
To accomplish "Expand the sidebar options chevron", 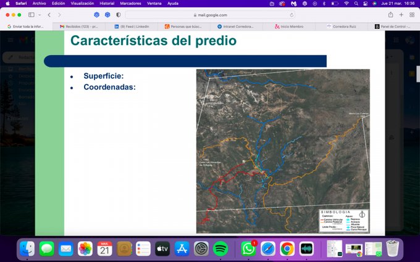I will tap(40, 15).
